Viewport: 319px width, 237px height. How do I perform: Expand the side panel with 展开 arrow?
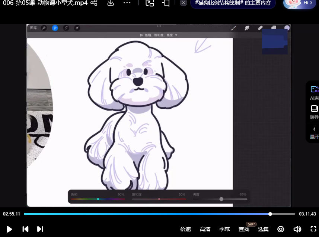click(314, 132)
